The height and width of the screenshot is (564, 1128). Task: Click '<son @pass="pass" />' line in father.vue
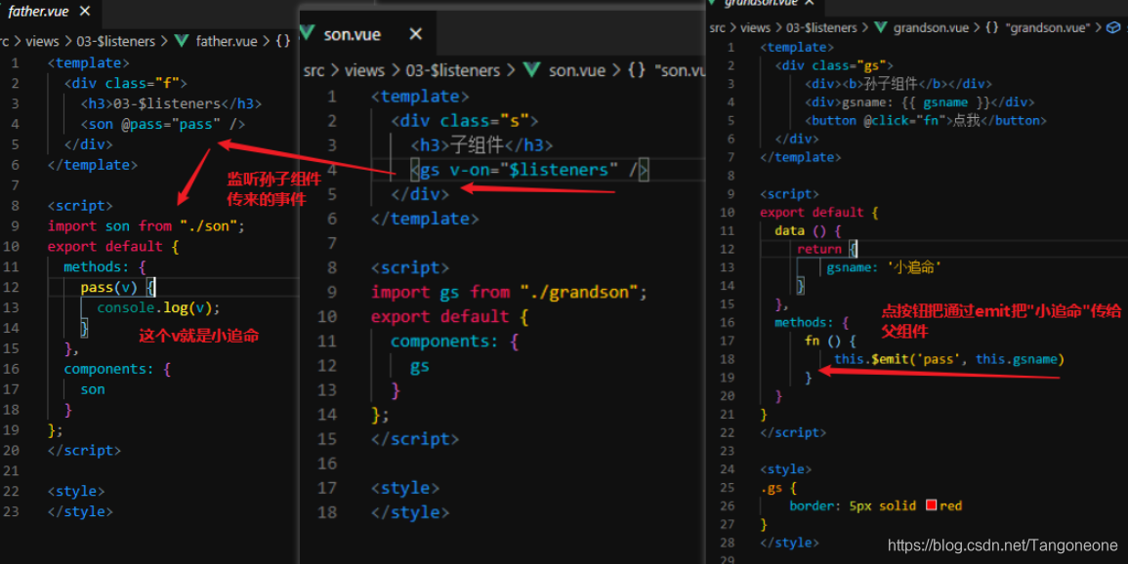(162, 124)
